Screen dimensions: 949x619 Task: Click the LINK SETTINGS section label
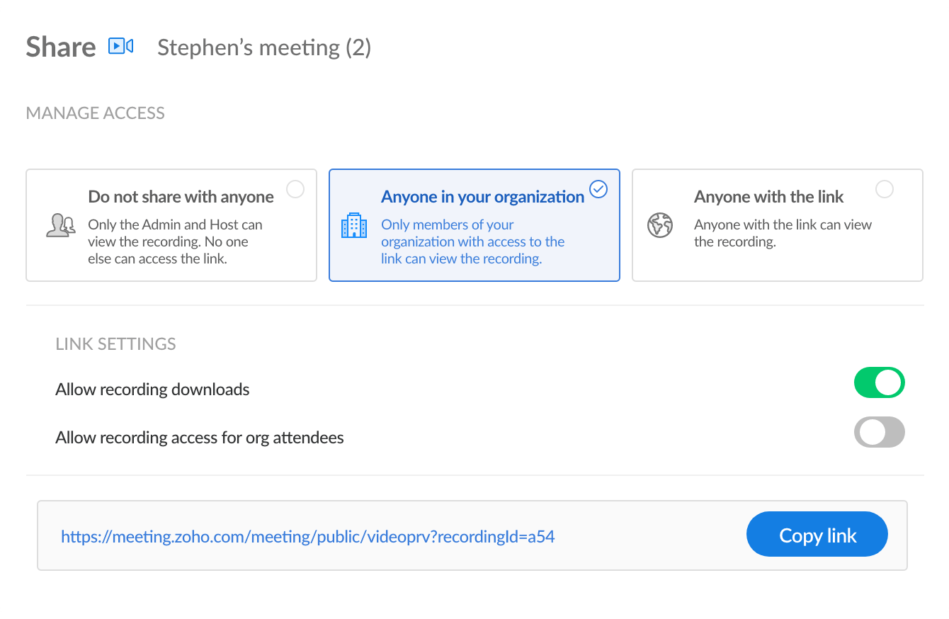click(x=115, y=344)
